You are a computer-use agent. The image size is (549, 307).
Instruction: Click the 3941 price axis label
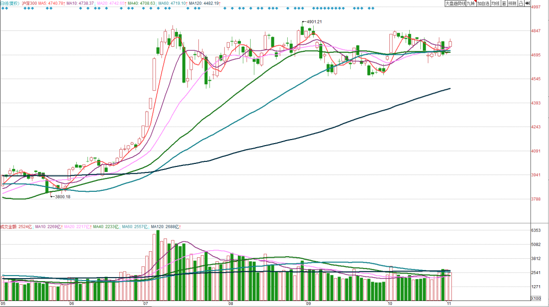point(536,175)
